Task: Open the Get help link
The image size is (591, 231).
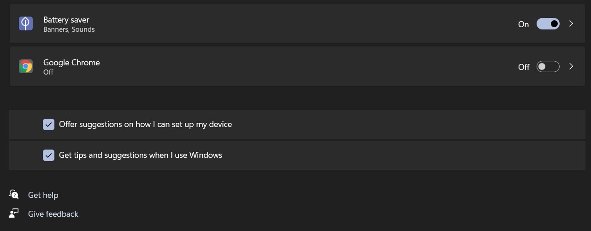Action: (x=43, y=195)
